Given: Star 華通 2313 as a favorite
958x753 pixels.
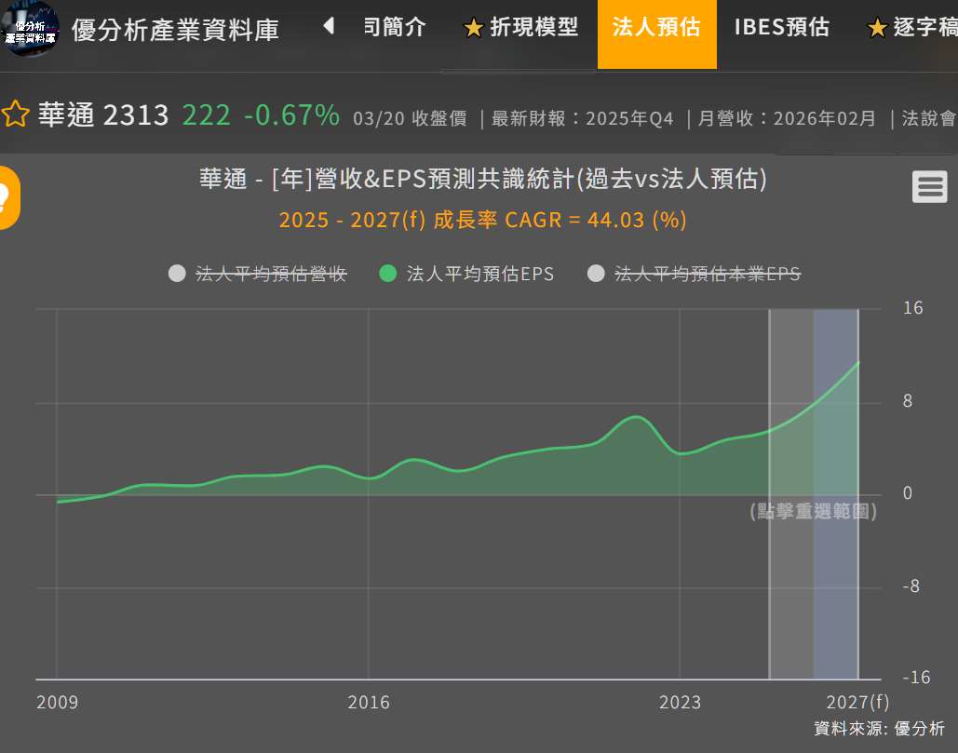Looking at the screenshot, I should coord(15,115).
